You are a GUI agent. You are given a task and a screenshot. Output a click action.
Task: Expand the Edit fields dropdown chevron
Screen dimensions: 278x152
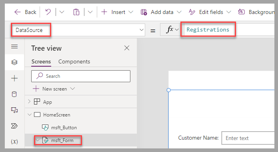pos(229,12)
